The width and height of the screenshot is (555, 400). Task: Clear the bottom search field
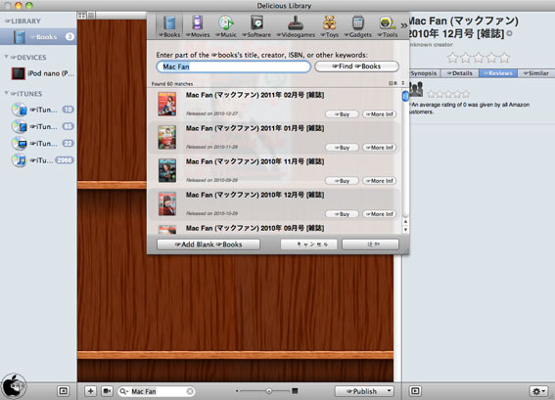190,391
